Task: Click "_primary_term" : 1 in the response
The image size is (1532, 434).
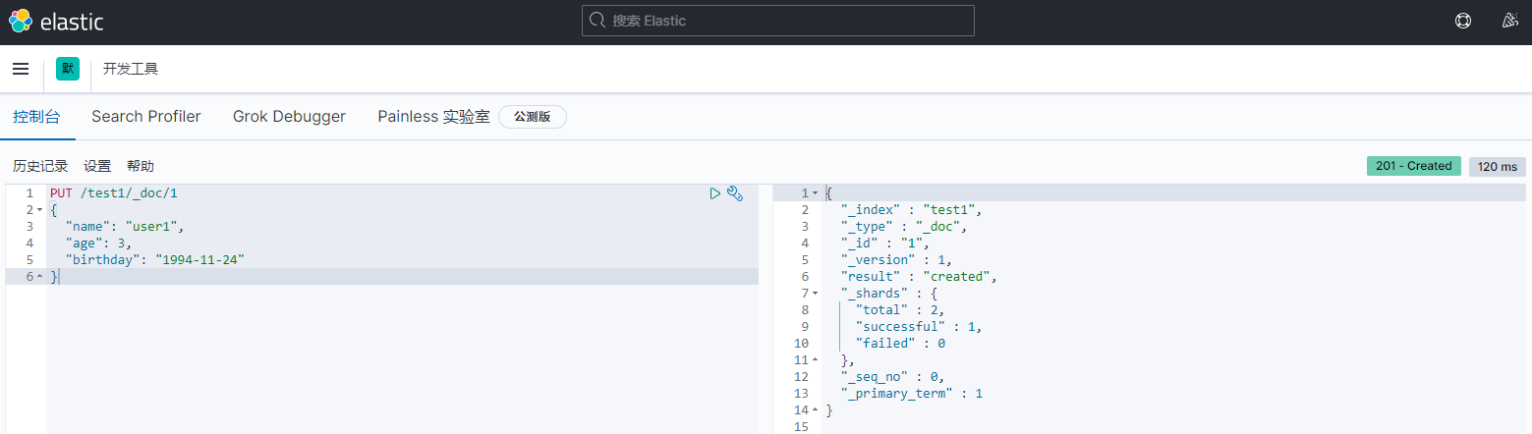Action: (x=911, y=394)
